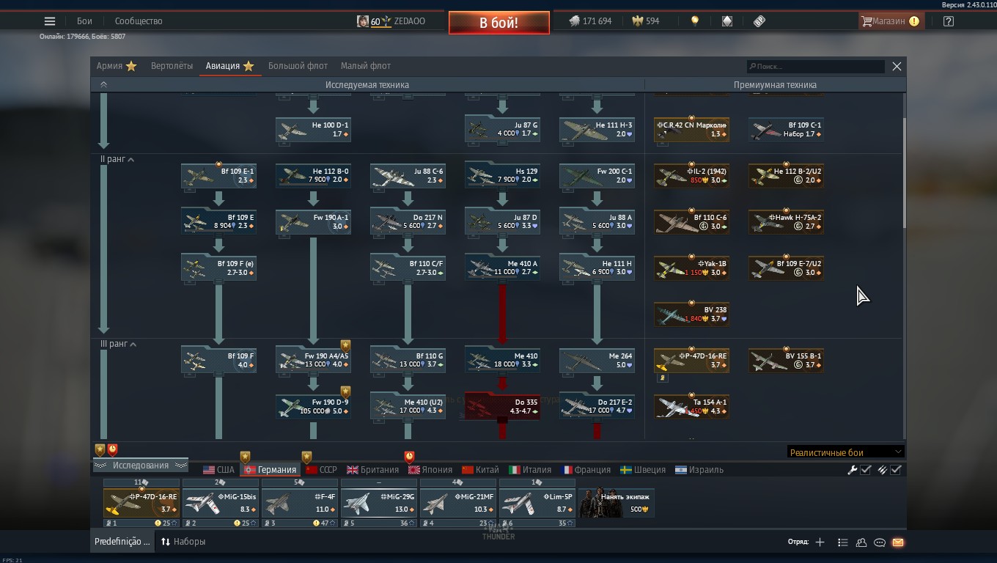Add squad member with plus icon
Image resolution: width=997 pixels, height=563 pixels.
(820, 542)
